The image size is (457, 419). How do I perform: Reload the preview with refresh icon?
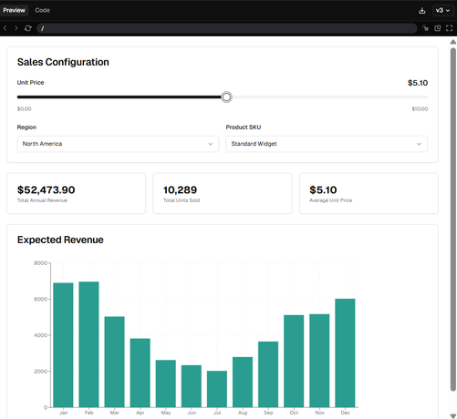point(28,28)
